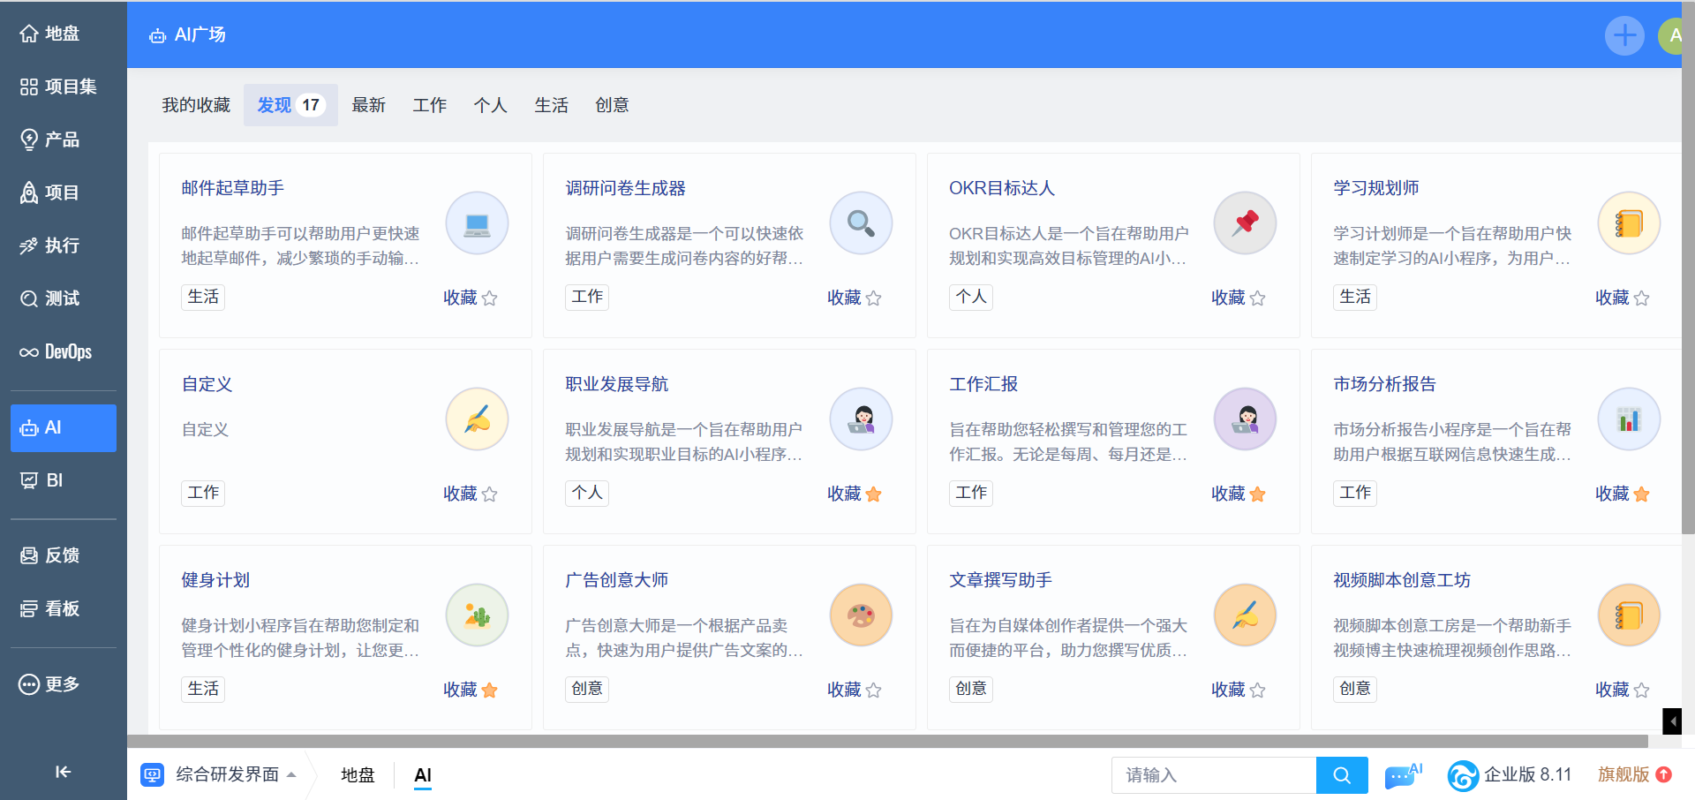Collapse the left sidebar
1695x800 pixels.
[x=63, y=772]
